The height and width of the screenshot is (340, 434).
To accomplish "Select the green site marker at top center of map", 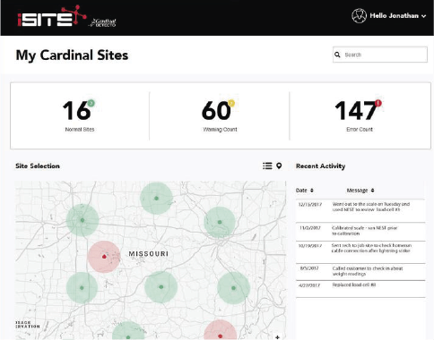I will pyautogui.click(x=156, y=198).
